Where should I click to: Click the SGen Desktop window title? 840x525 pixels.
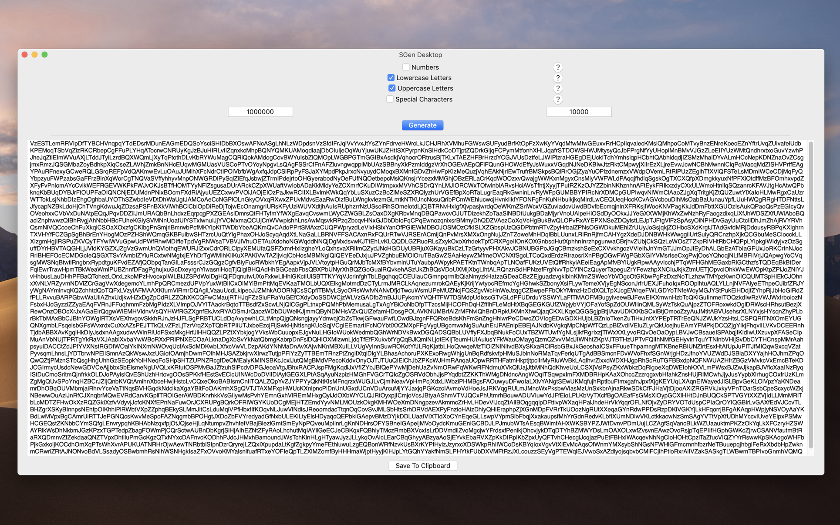[420, 55]
